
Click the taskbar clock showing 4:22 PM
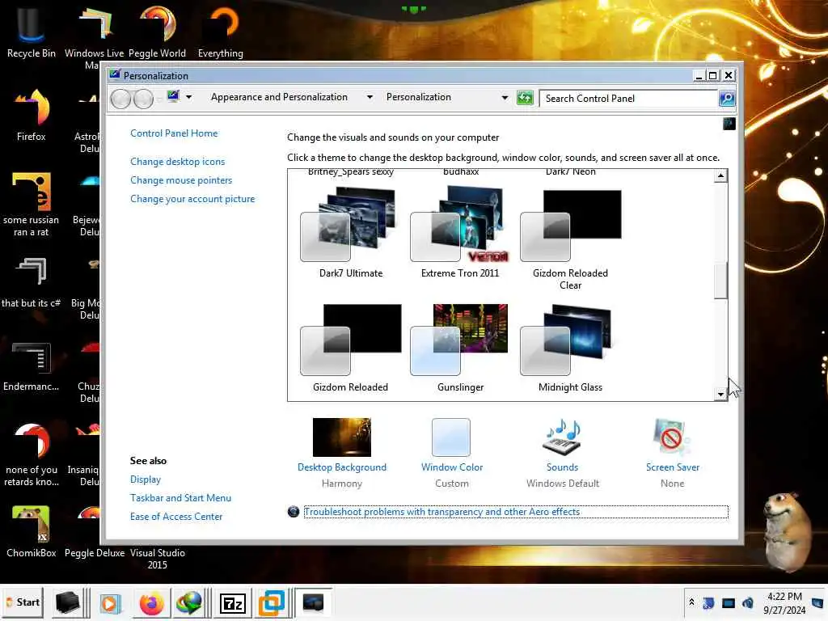[784, 603]
